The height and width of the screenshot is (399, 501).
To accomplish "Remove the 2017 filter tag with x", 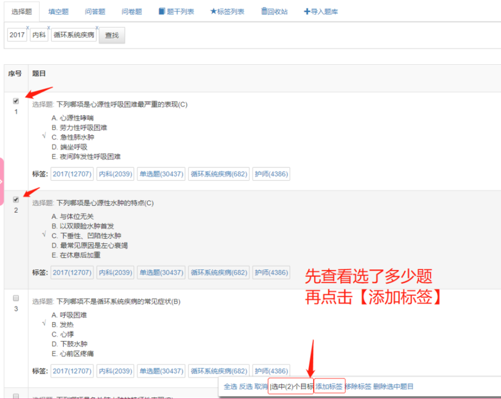I will pyautogui.click(x=27, y=28).
